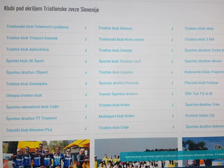Click info icon beside Olimpia triatlon klub

click(x=86, y=95)
